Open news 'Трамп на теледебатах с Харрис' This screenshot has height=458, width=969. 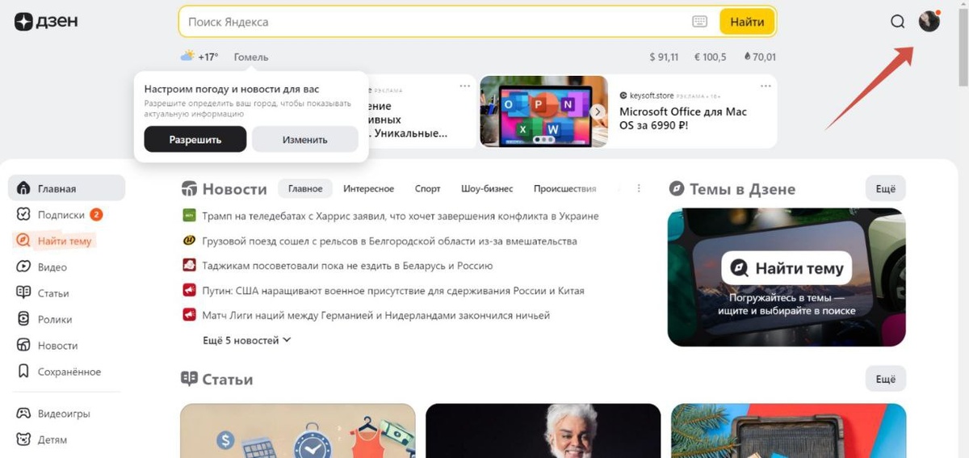[401, 216]
